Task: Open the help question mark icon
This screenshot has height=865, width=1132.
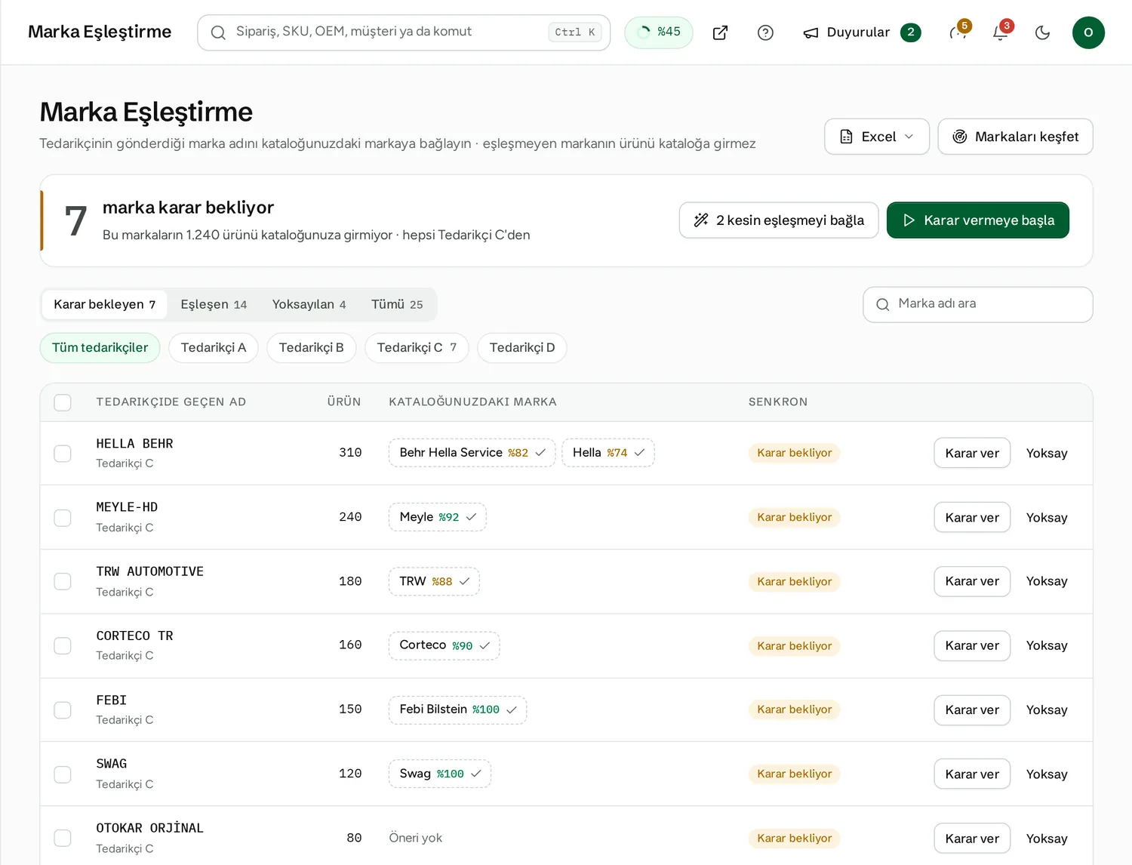Action: [765, 32]
